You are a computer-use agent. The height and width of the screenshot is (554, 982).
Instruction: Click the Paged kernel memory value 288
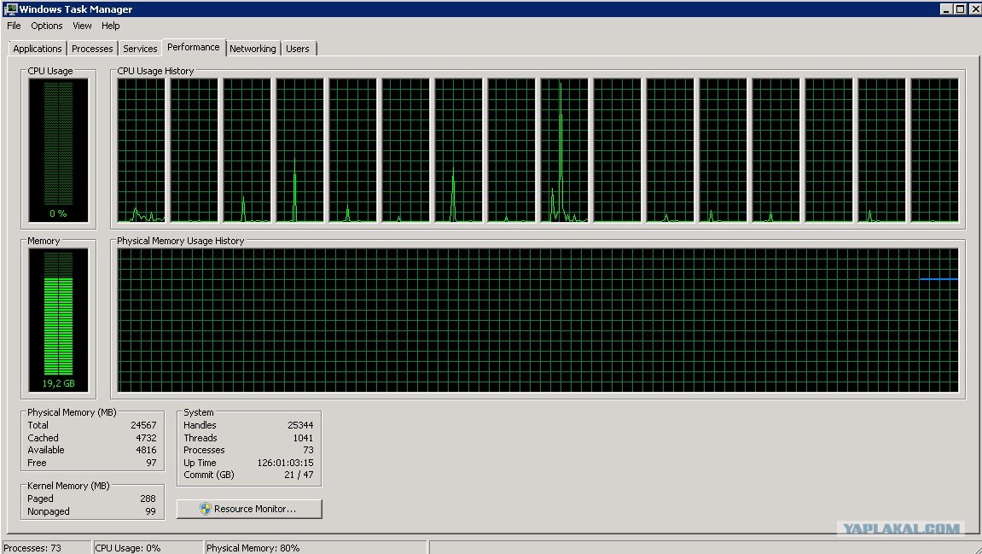[x=148, y=499]
